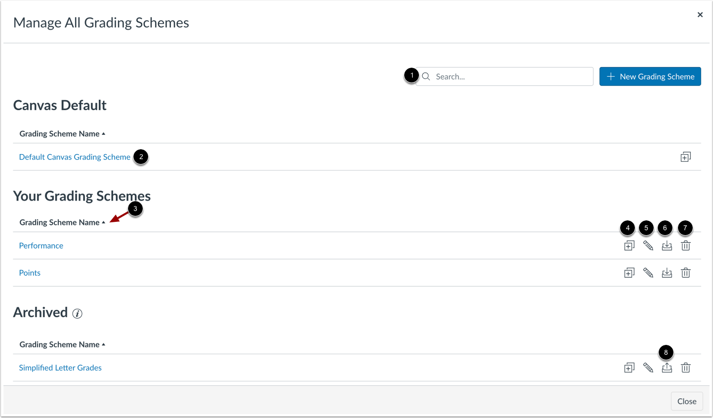This screenshot has height=418, width=713.
Task: Edit the Points grading scheme
Action: pyautogui.click(x=648, y=273)
